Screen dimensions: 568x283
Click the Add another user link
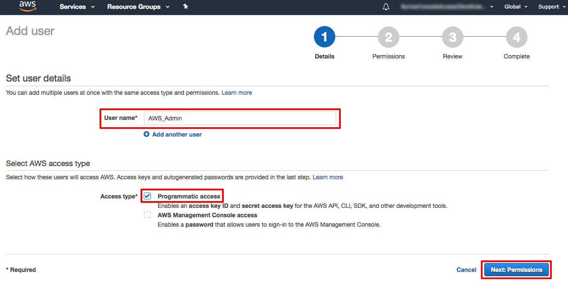pyautogui.click(x=177, y=134)
